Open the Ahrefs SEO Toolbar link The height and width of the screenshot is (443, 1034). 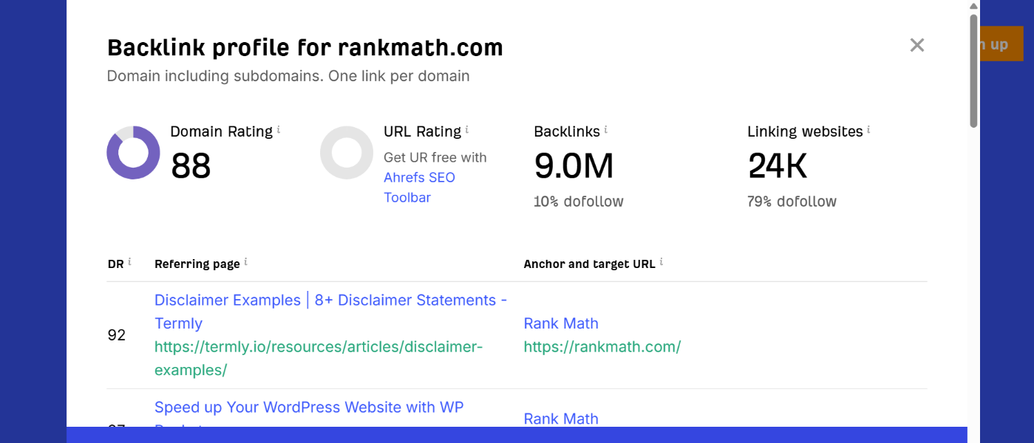pos(419,187)
